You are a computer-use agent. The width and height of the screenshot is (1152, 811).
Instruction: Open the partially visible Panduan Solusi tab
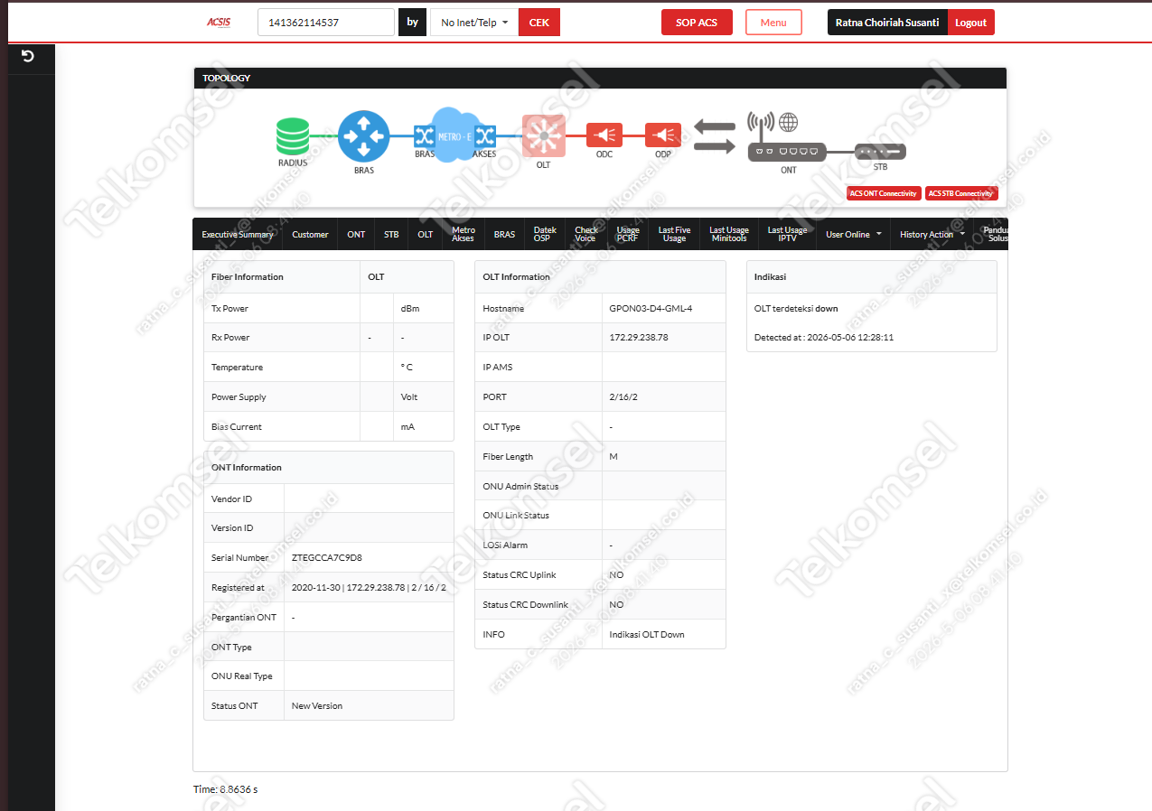(992, 235)
